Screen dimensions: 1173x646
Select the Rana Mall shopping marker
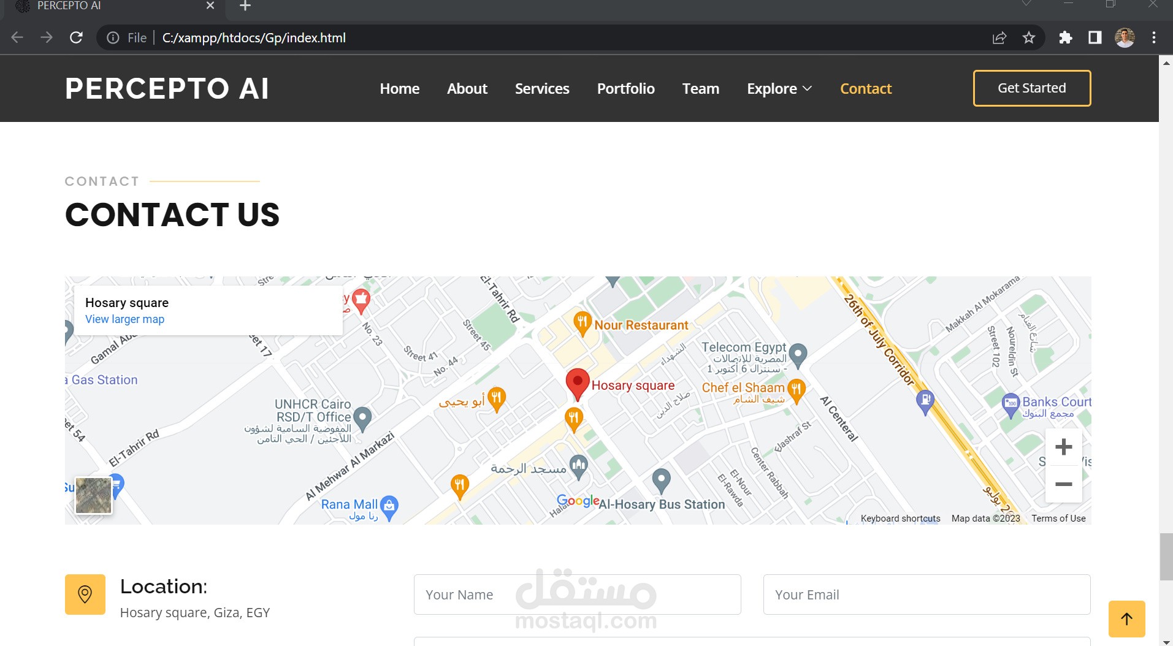[x=389, y=507]
